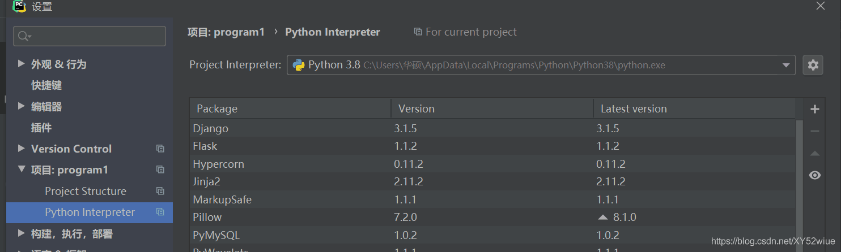This screenshot has height=252, width=841.
Task: Collapse the 项目: program1 section
Action: pos(21,170)
